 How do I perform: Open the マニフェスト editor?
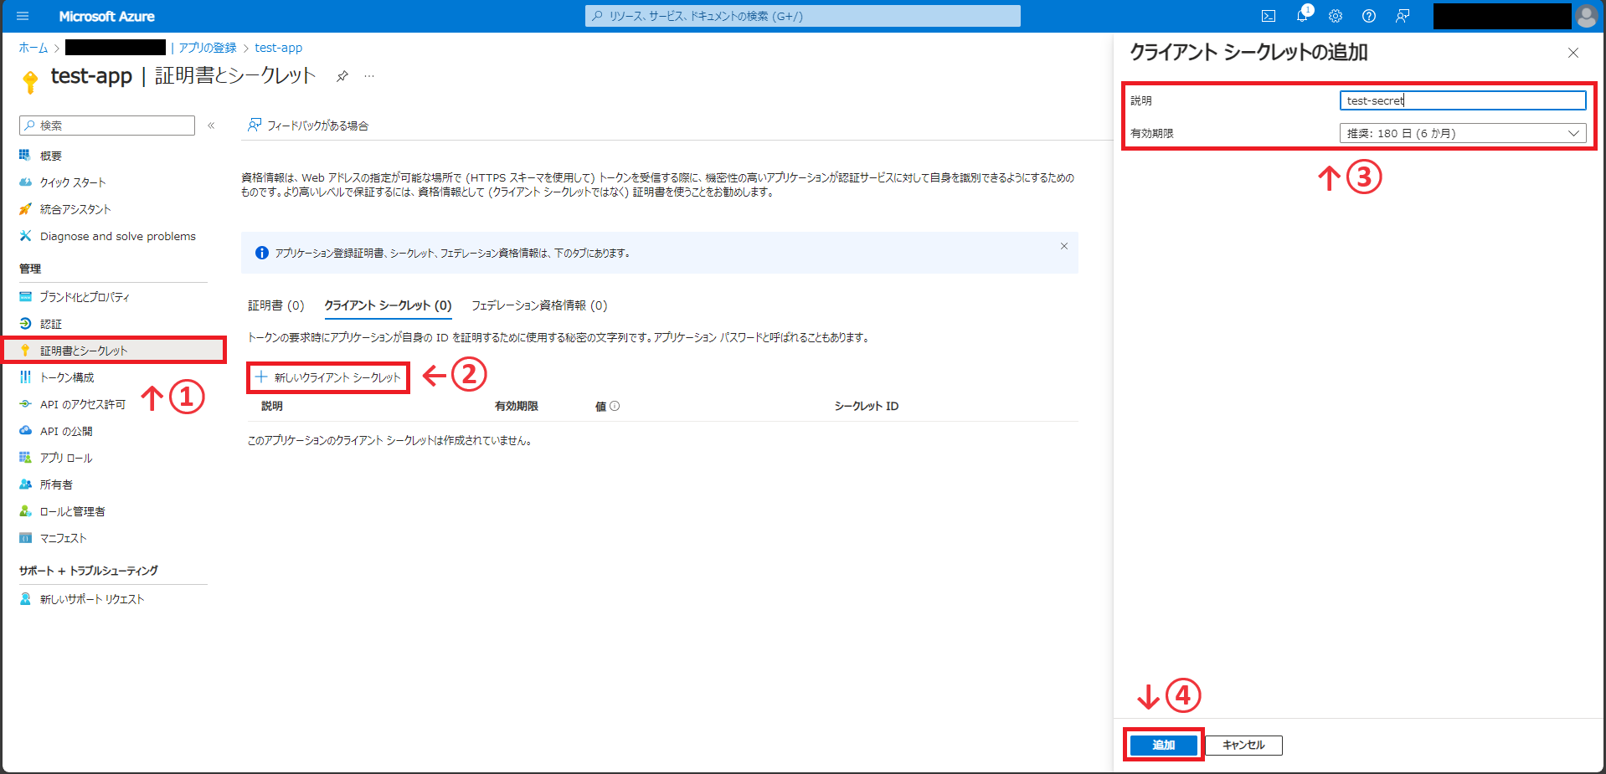pyautogui.click(x=61, y=538)
